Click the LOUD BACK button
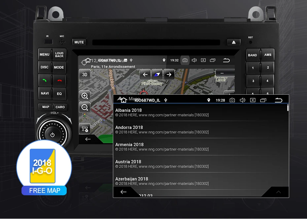Screen dimensions: 307x219 [x=59, y=54]
